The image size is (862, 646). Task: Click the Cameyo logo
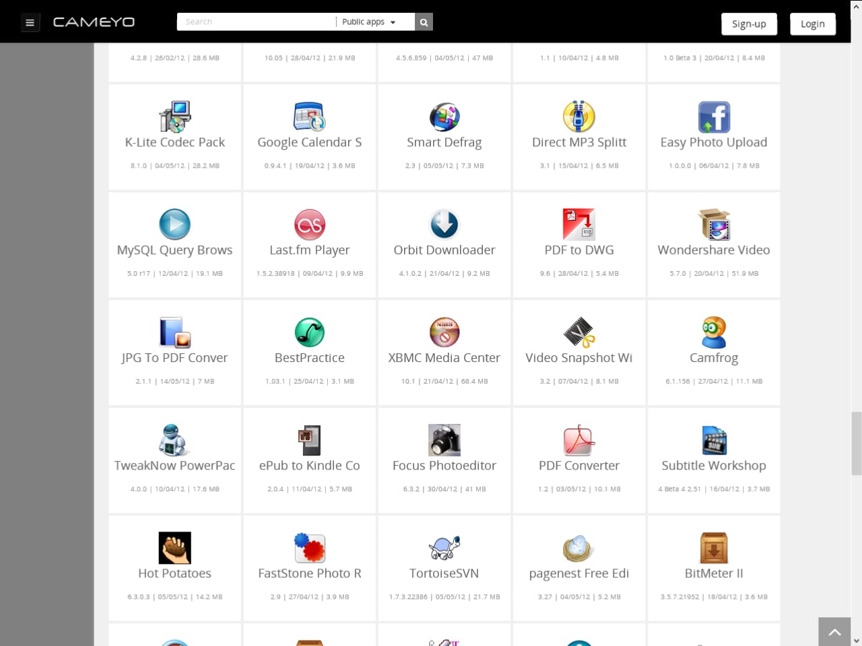pyautogui.click(x=94, y=22)
